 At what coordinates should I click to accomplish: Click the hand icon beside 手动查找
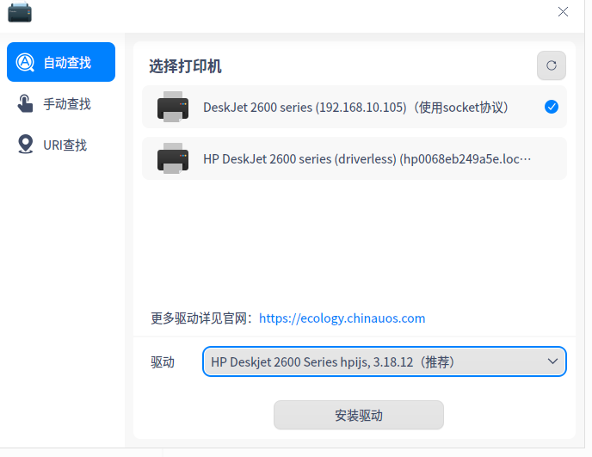coord(25,103)
